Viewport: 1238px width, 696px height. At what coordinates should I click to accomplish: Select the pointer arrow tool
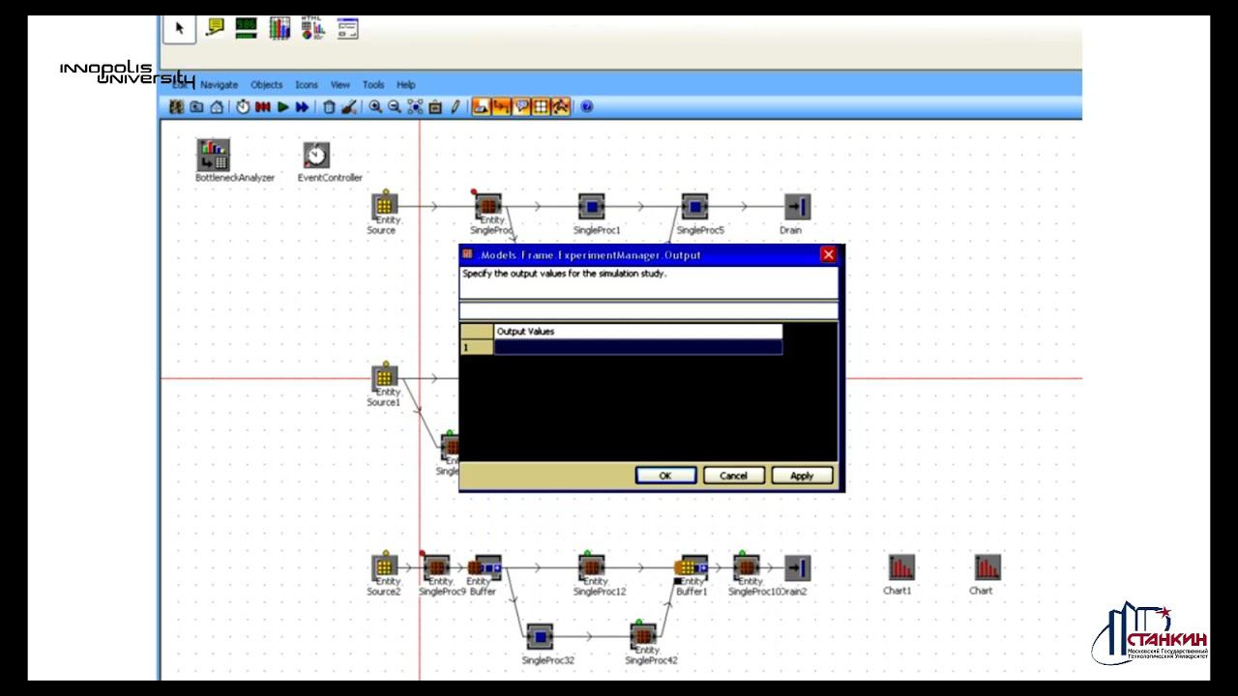179,28
